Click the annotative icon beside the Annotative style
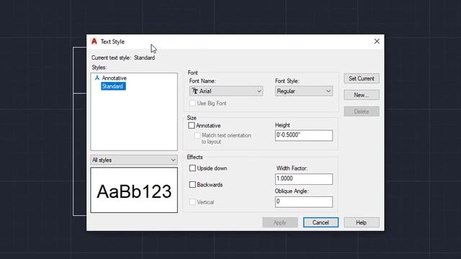The width and height of the screenshot is (461, 259). 97,78
